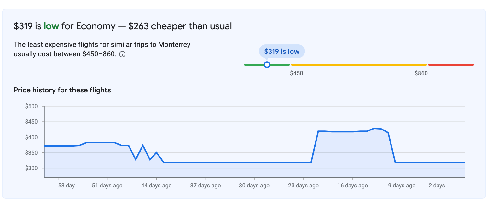Select the "51 days ago" x-axis label
This screenshot has height=205, width=493.
(107, 186)
